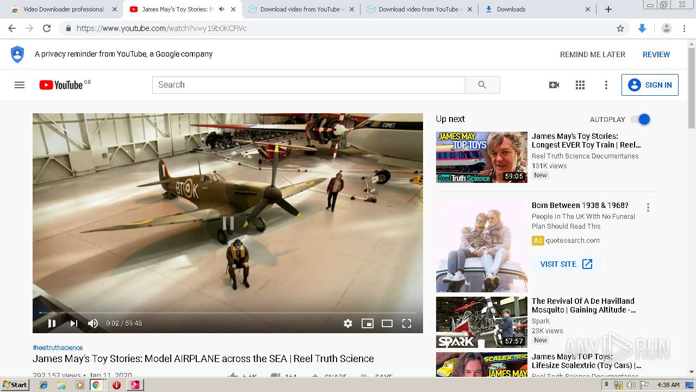Click the system tray volume icon
This screenshot has width=696, height=392.
pyautogui.click(x=631, y=385)
